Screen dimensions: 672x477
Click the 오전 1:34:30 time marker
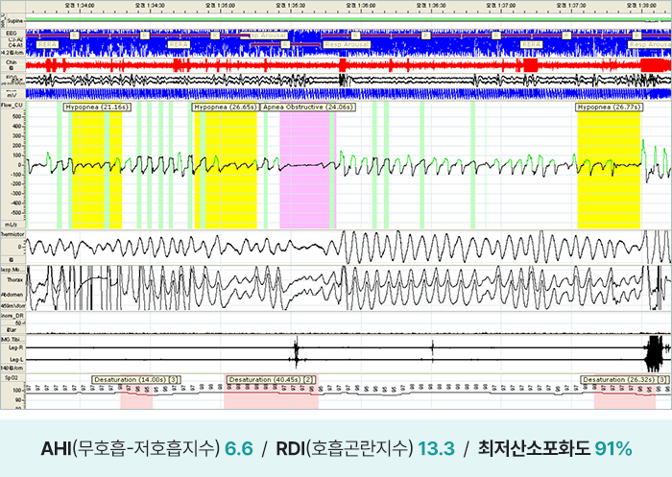coord(150,6)
